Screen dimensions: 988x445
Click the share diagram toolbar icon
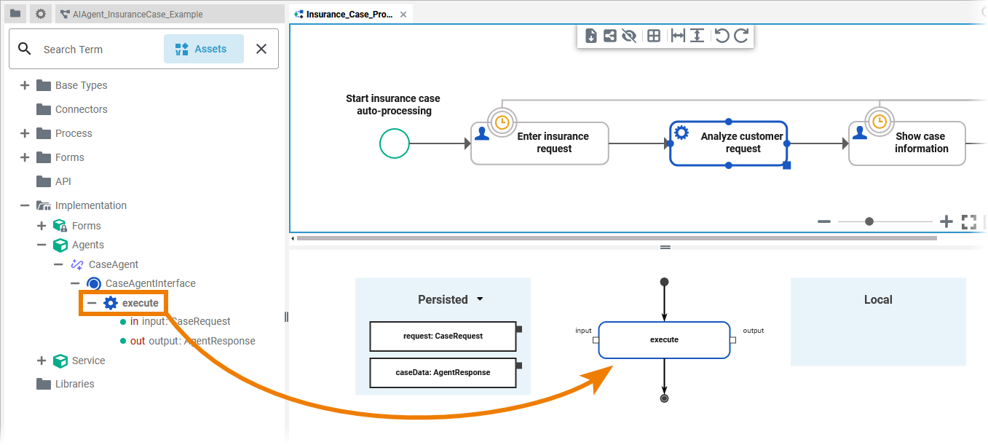pyautogui.click(x=610, y=36)
